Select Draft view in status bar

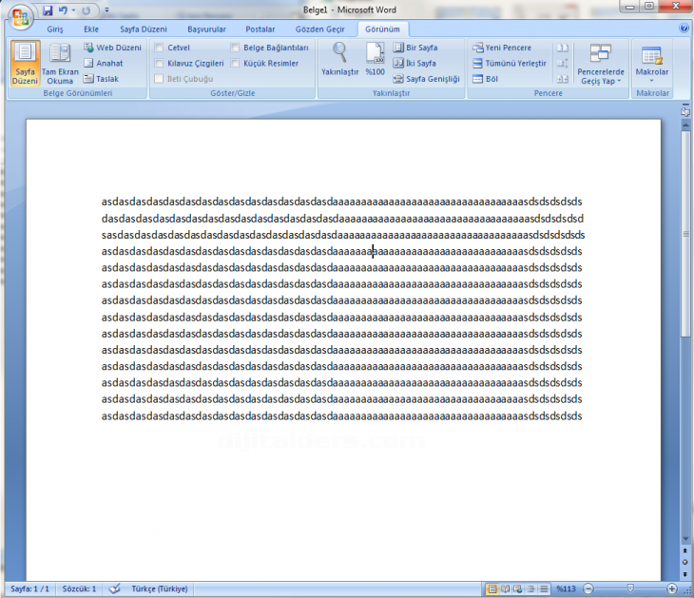click(544, 588)
